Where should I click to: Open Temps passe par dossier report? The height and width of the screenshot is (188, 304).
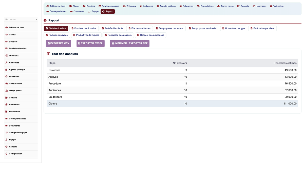pyautogui.click(x=203, y=28)
